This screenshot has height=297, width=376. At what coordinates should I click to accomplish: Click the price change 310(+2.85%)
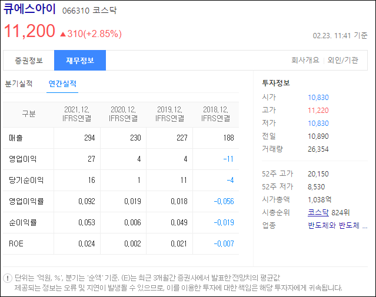(95, 34)
